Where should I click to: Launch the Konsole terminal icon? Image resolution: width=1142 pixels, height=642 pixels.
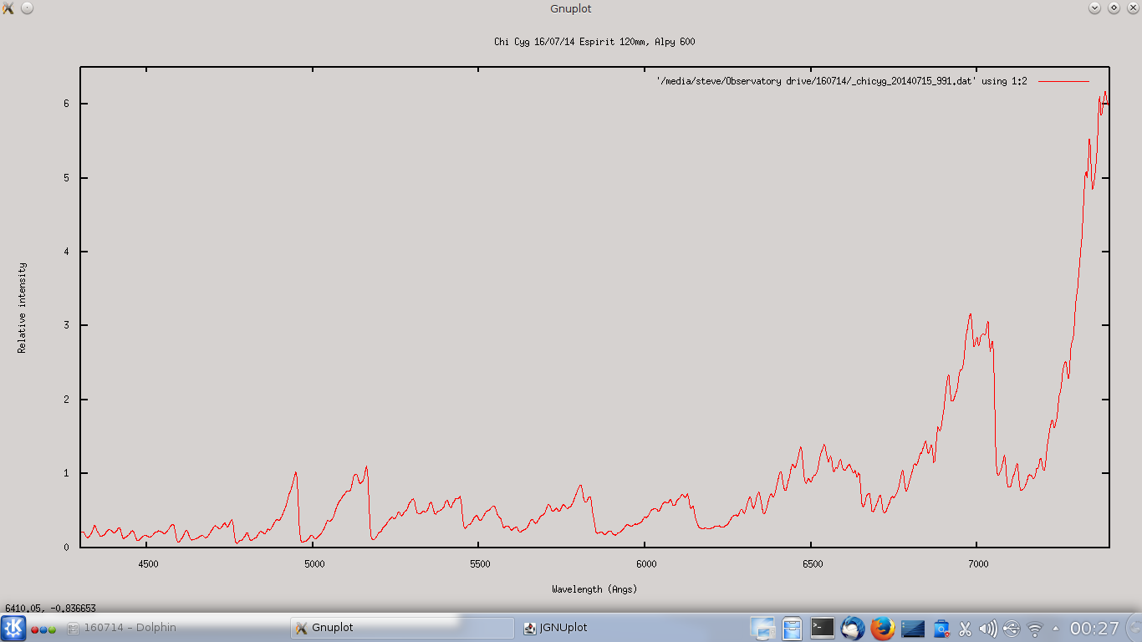pos(823,628)
